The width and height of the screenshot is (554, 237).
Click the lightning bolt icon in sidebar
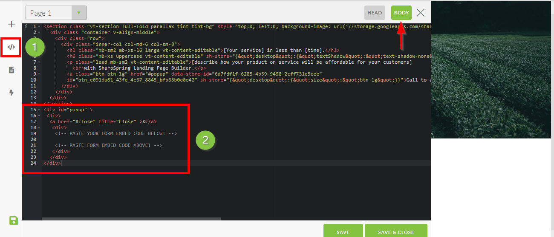click(x=12, y=93)
